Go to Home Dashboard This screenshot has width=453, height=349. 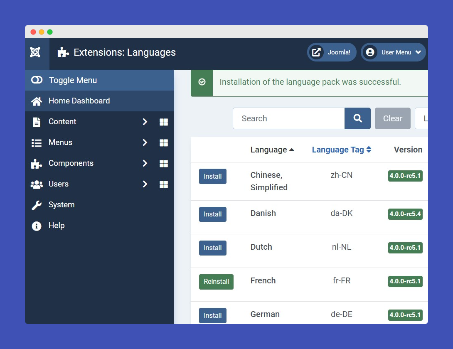(x=100, y=101)
